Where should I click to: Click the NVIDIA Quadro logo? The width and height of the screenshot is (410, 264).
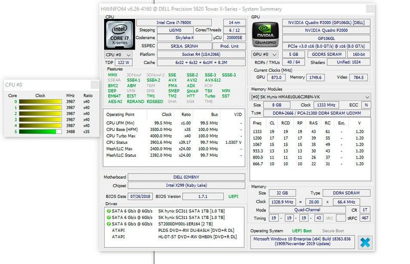265,34
